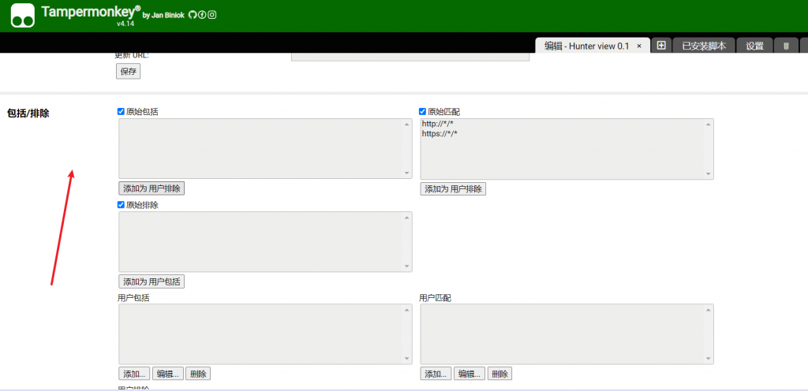Image resolution: width=808 pixels, height=391 pixels.
Task: Click 添加... under 用户匹配 list
Action: (436, 374)
